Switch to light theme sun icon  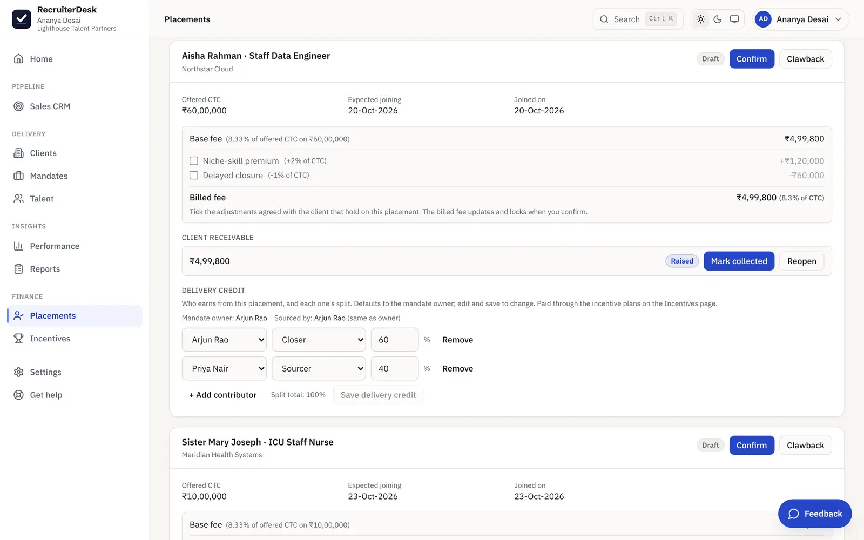pyautogui.click(x=701, y=19)
